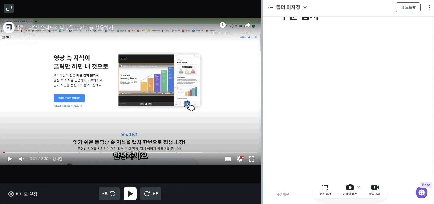Click the Watch Later clock icon
The height and width of the screenshot is (204, 434).
pyautogui.click(x=223, y=25)
